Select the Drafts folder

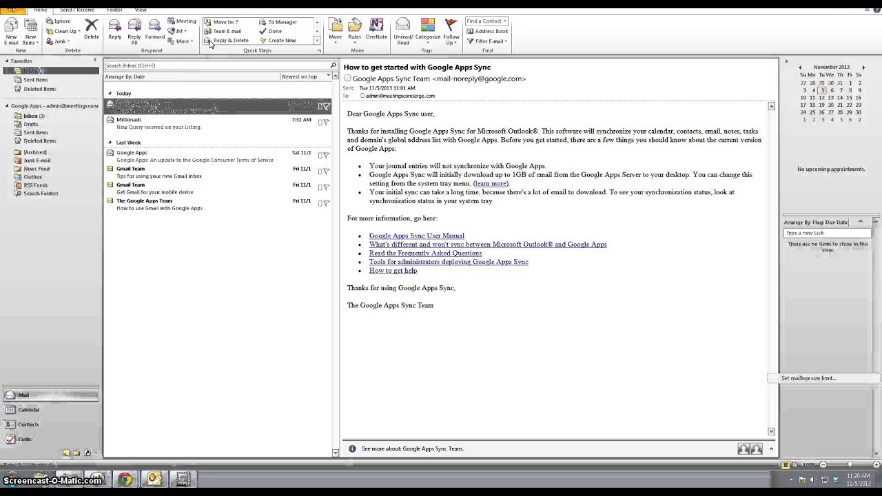point(31,124)
